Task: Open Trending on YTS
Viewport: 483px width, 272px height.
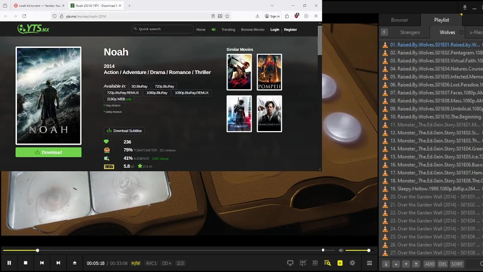Action: [228, 29]
